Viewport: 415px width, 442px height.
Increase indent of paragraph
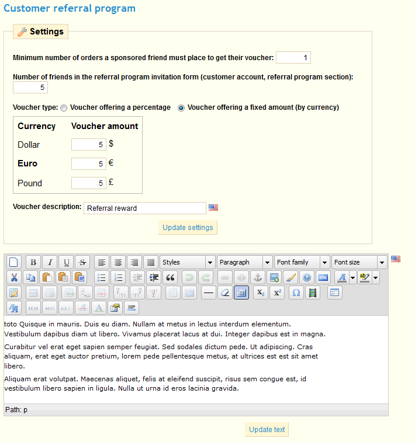pos(154,278)
